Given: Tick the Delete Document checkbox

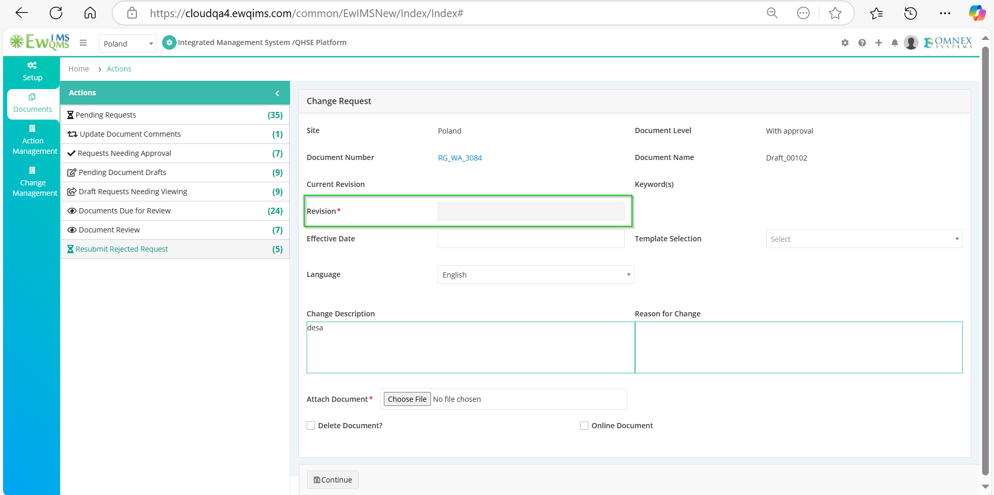Looking at the screenshot, I should pos(311,426).
